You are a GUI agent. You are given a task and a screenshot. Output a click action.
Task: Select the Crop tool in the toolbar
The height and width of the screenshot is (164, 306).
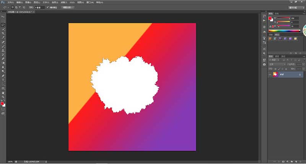point(3,33)
